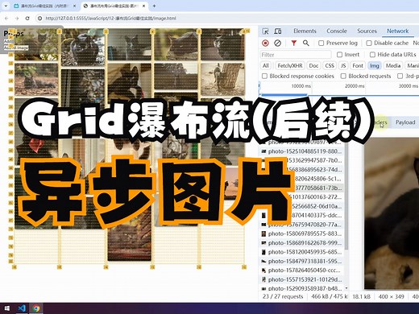
Task: Go forward in browser
Action: pos(17,19)
